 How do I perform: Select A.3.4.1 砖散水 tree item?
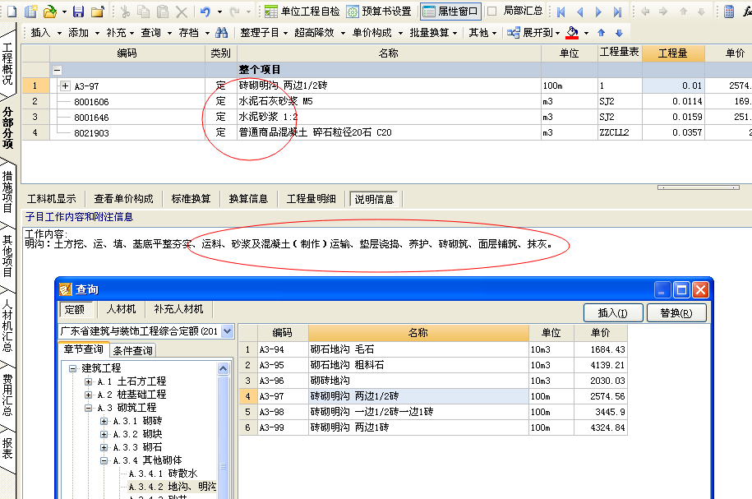point(163,474)
